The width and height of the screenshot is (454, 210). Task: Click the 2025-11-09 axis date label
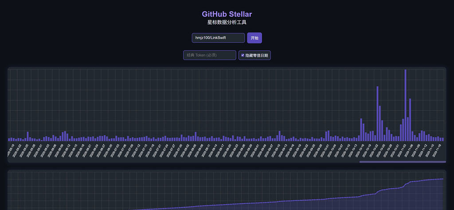click(x=415, y=150)
